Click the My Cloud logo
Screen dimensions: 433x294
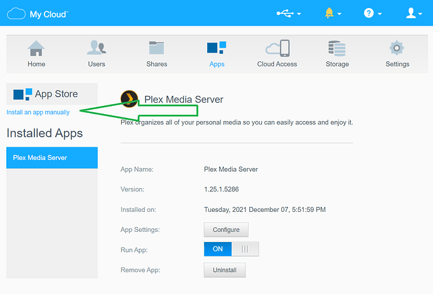click(37, 14)
